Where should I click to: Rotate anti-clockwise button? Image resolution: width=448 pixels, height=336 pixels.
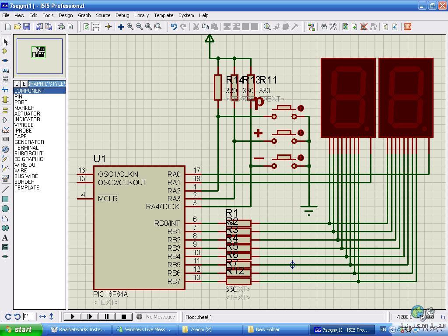[17, 317]
